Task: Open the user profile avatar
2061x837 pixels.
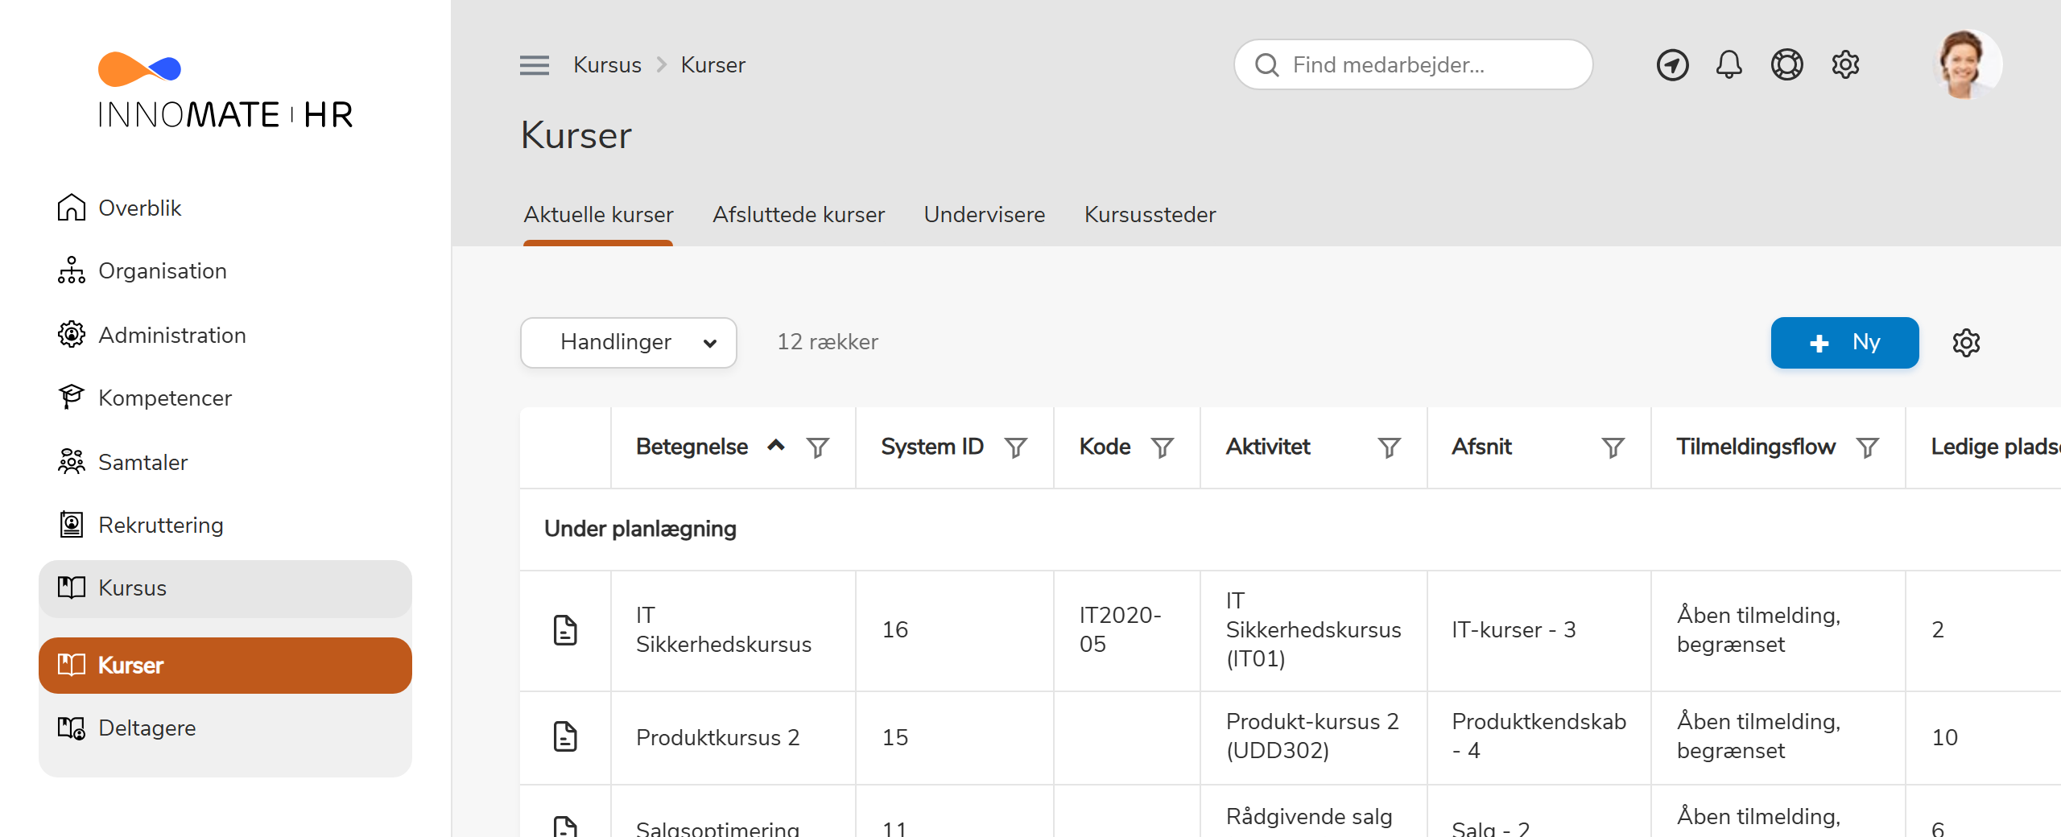Action: click(1967, 64)
